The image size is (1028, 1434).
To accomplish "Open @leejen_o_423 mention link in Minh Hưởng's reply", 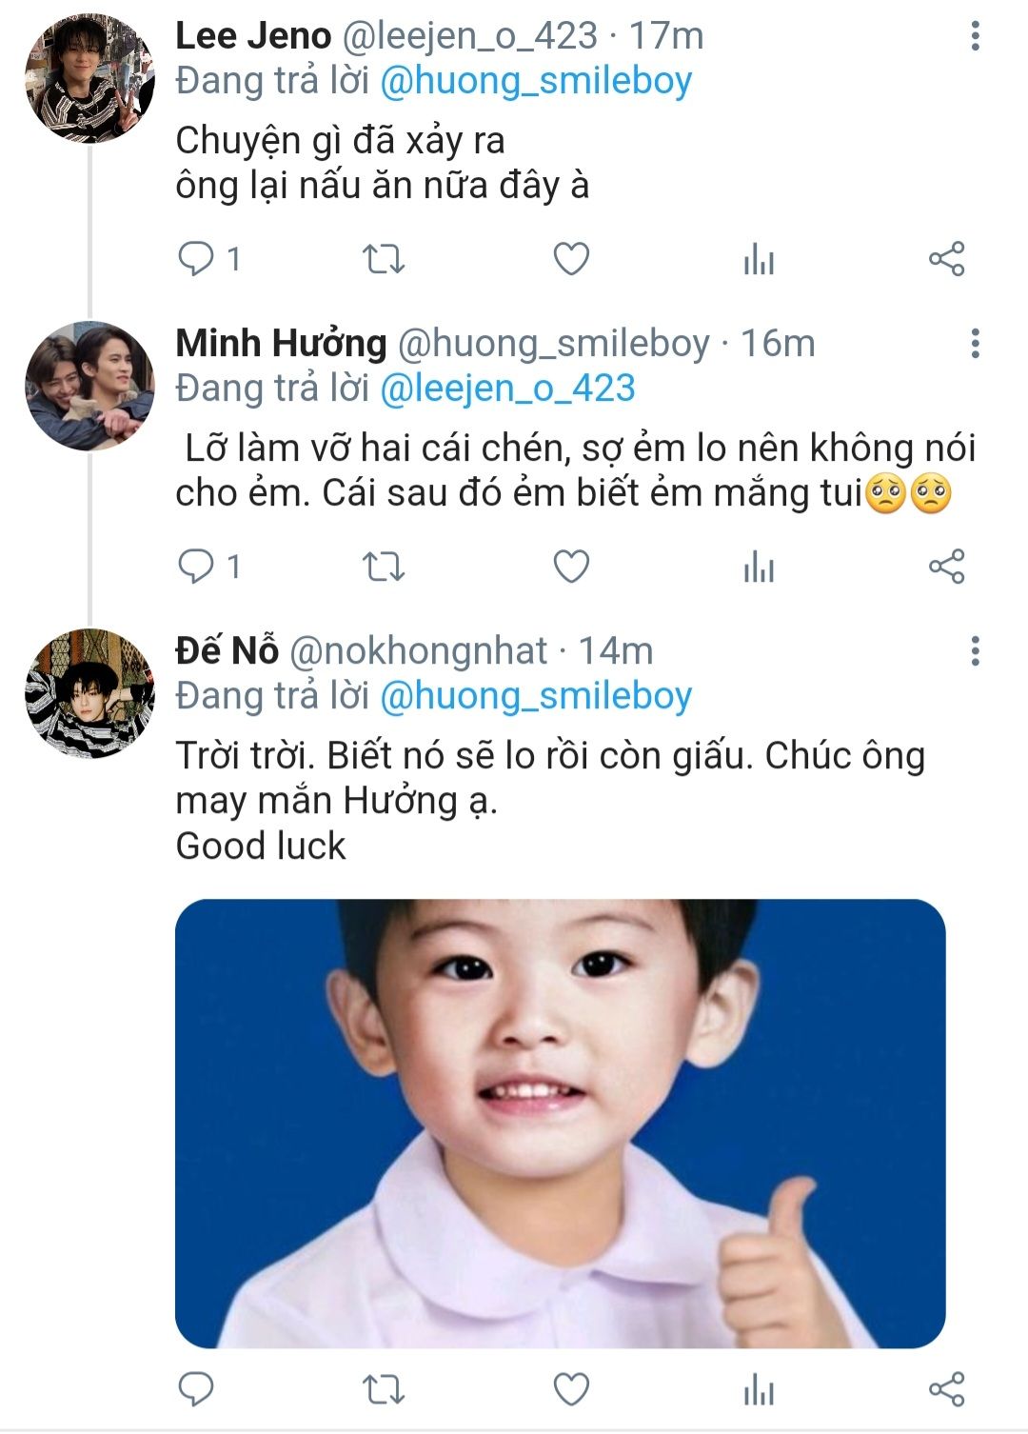I will coord(507,388).
